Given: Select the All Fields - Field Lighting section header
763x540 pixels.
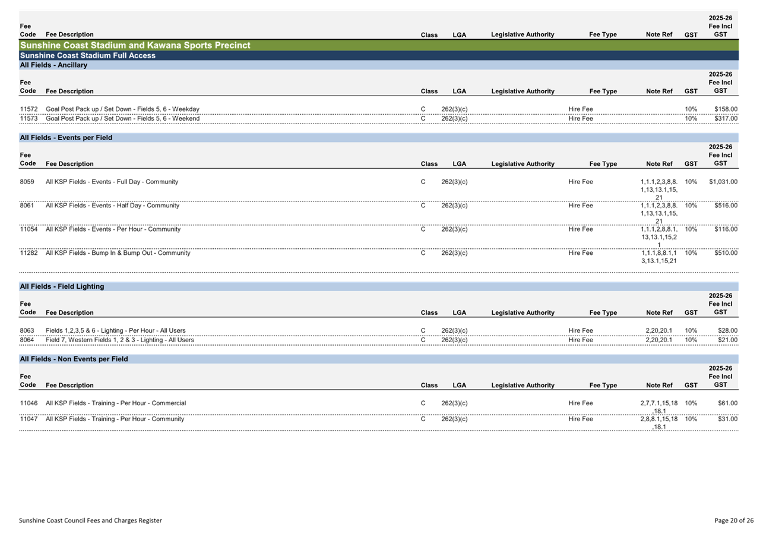Looking at the screenshot, I should 62,286.
